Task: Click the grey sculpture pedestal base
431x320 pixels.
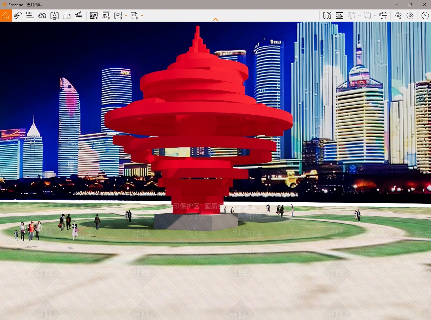Action: [x=196, y=222]
